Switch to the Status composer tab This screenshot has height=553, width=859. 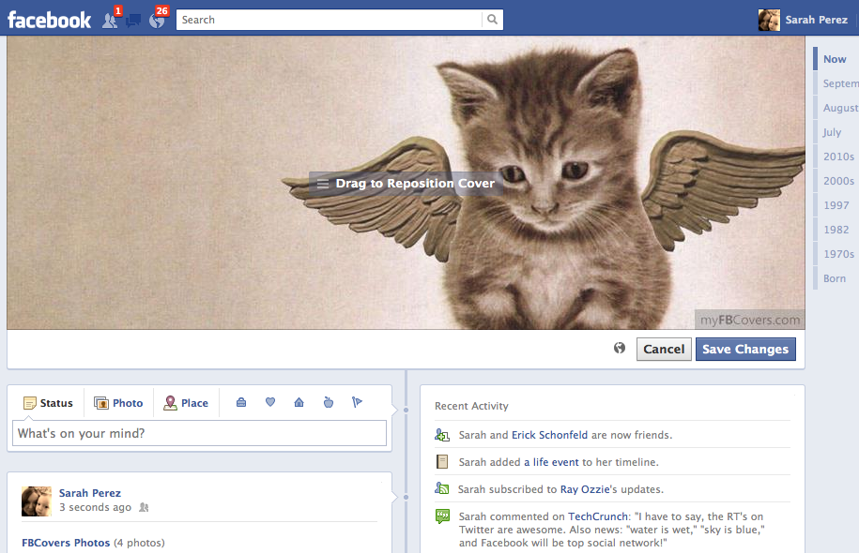click(x=48, y=403)
